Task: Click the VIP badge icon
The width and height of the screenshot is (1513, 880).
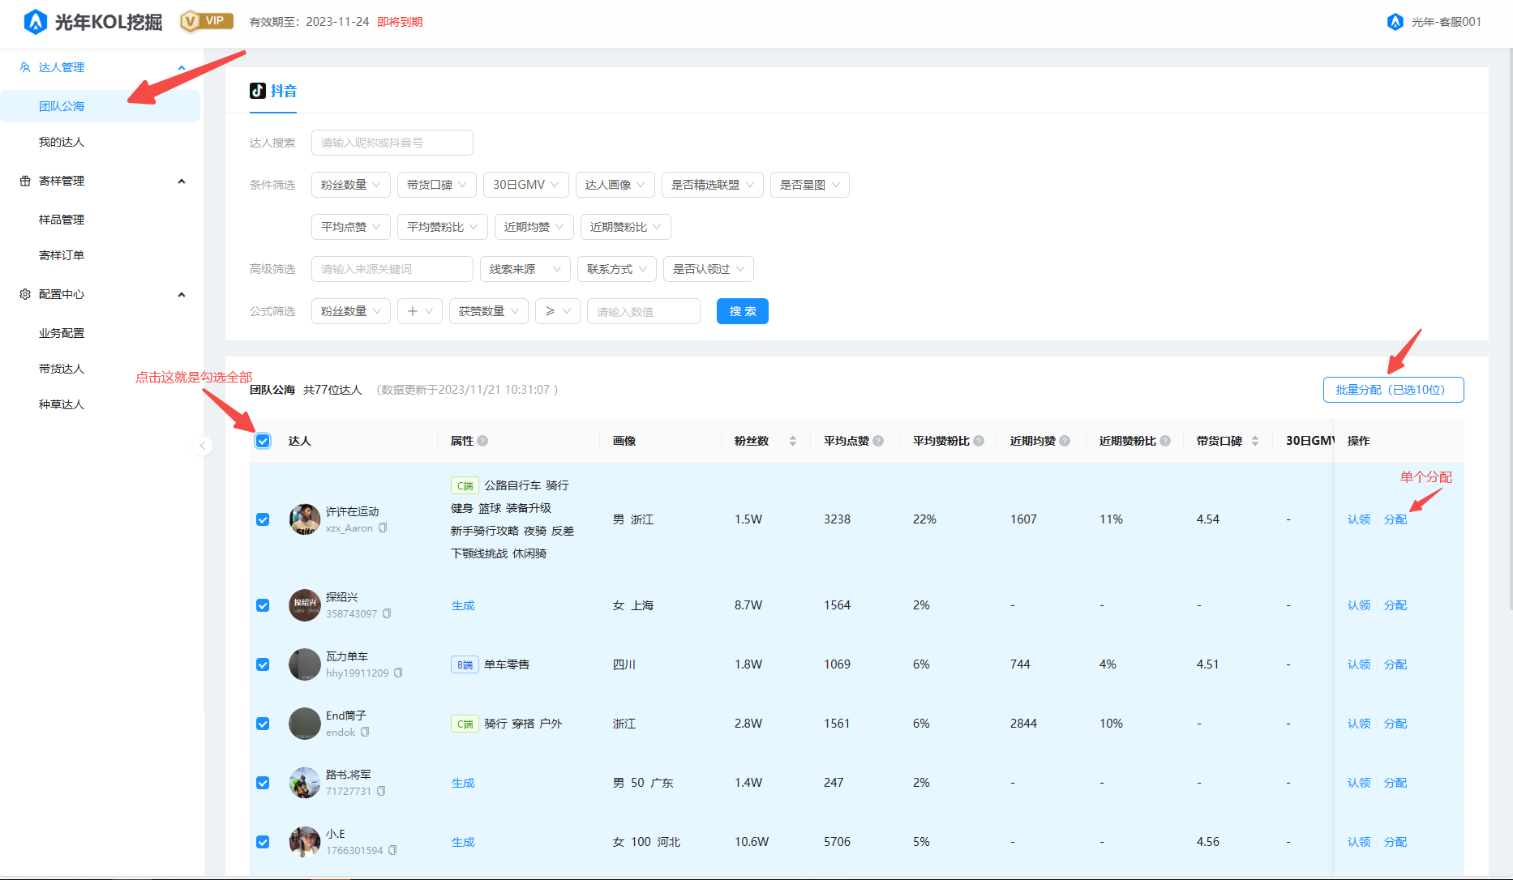Action: (206, 21)
